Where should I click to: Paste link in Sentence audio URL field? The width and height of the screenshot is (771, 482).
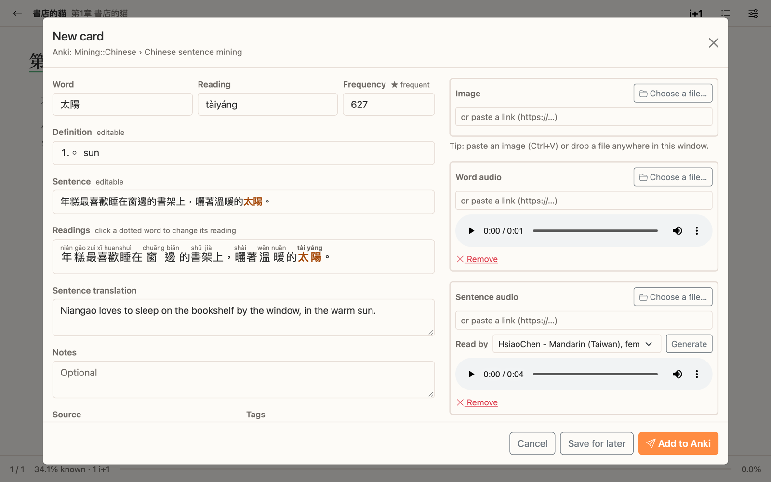point(584,321)
